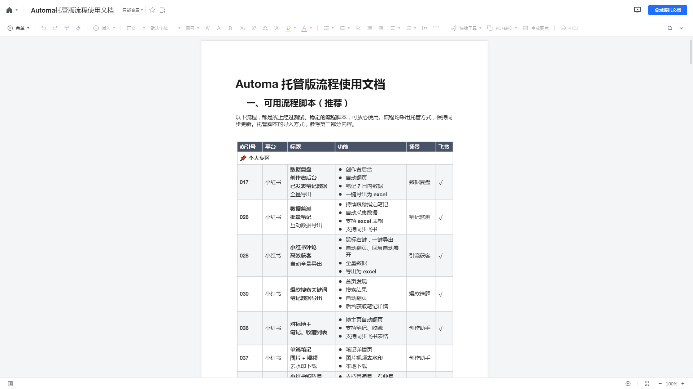Screen dimensions: 693x389
Task: Click the blockquote quotation icon
Action: 424,28
